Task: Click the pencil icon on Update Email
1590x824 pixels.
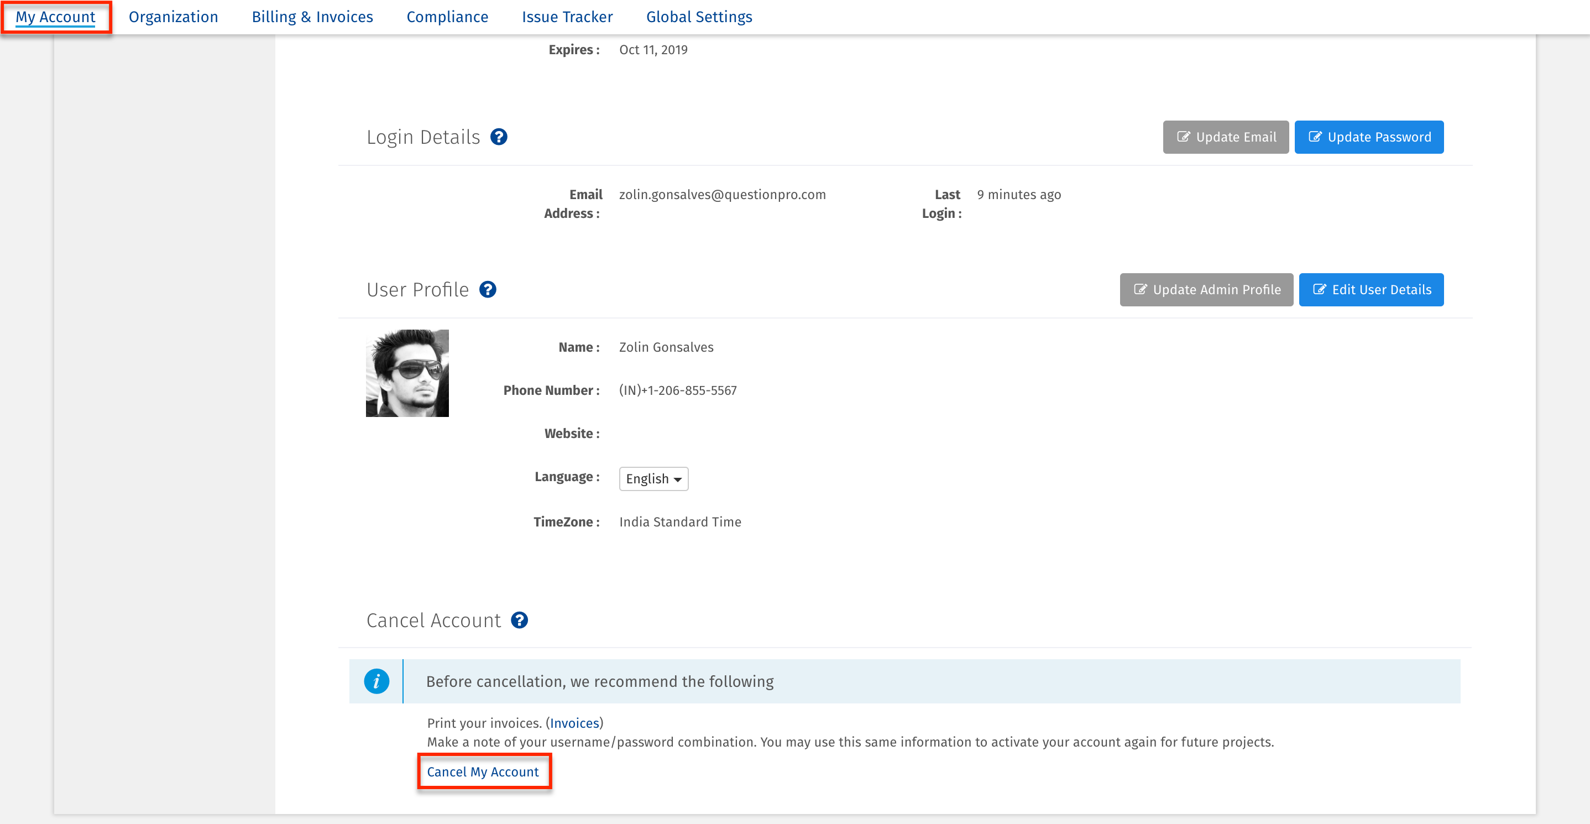Action: (1183, 137)
